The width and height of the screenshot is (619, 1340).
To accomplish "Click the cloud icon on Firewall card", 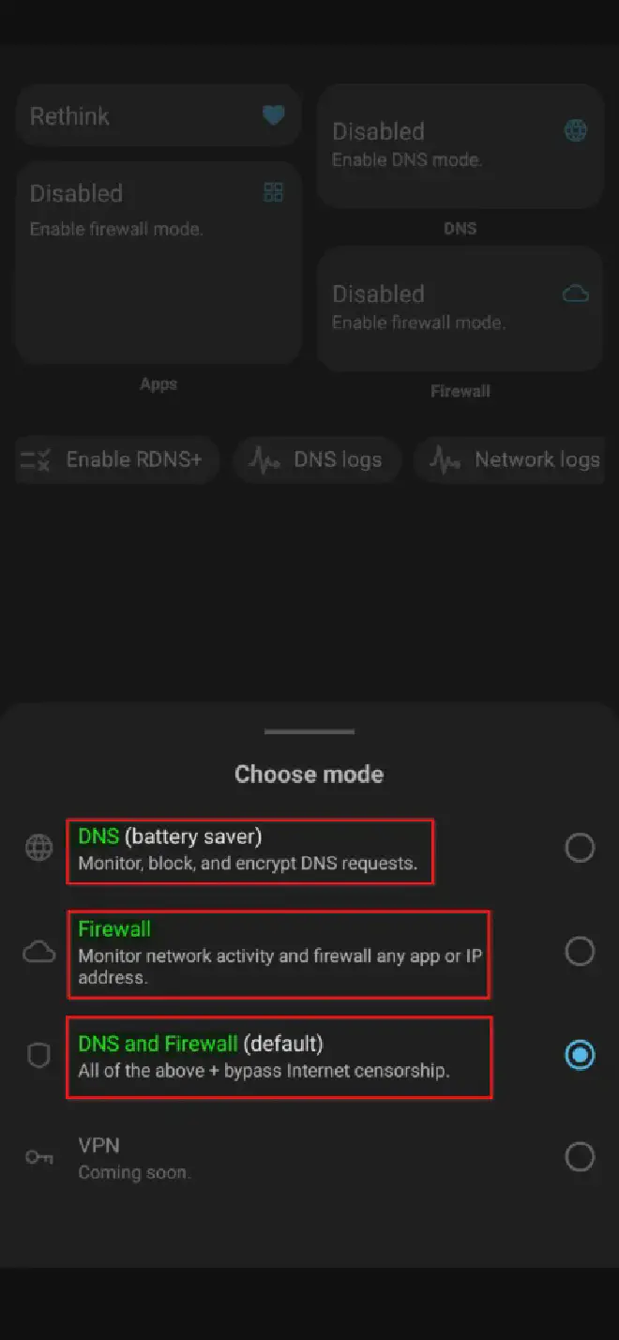I will point(575,294).
